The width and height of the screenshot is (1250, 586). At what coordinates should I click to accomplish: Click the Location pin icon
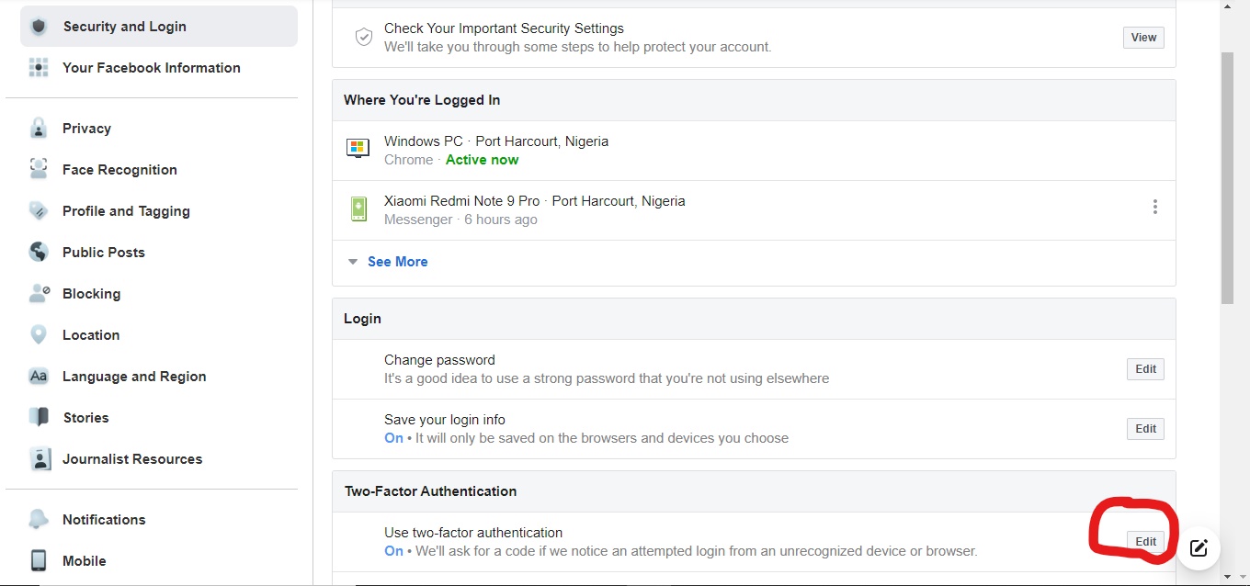coord(39,335)
